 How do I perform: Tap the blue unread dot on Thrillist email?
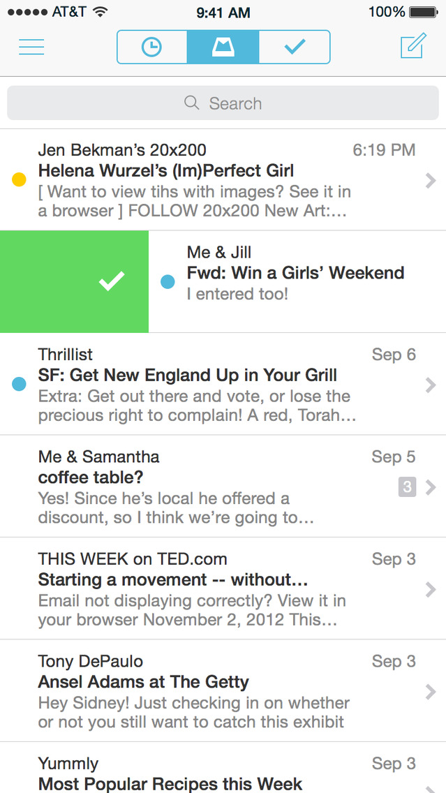pyautogui.click(x=20, y=384)
